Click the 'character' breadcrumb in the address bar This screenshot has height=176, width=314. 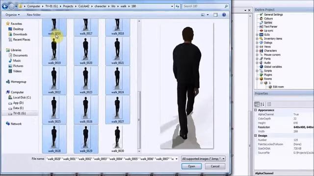[x=100, y=6]
